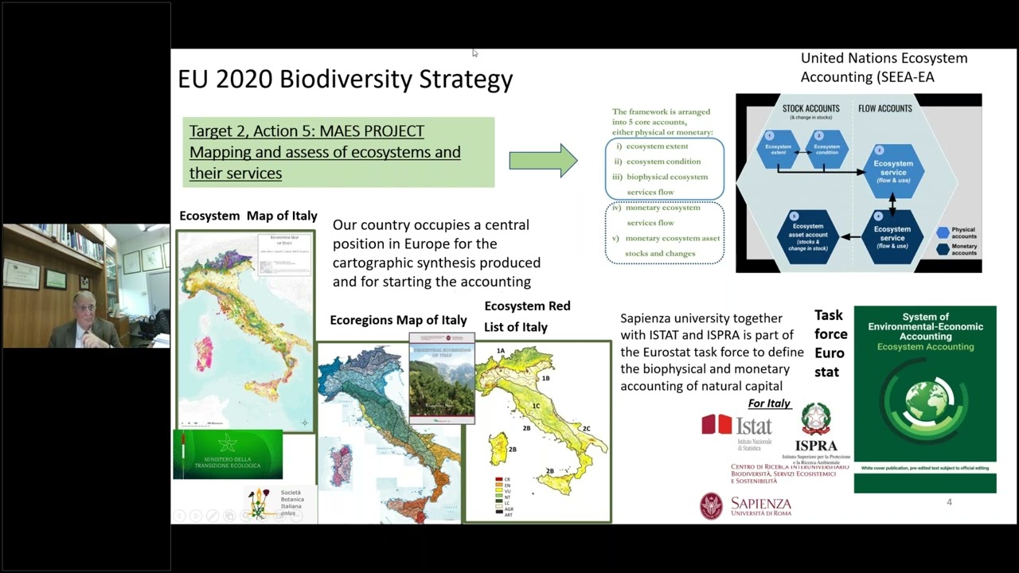This screenshot has width=1019, height=573.
Task: Click the Istat logo
Action: (x=737, y=431)
